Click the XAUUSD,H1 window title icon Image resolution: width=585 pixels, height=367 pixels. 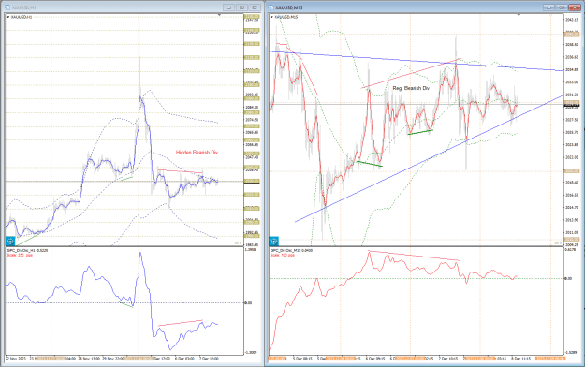pyautogui.click(x=7, y=7)
